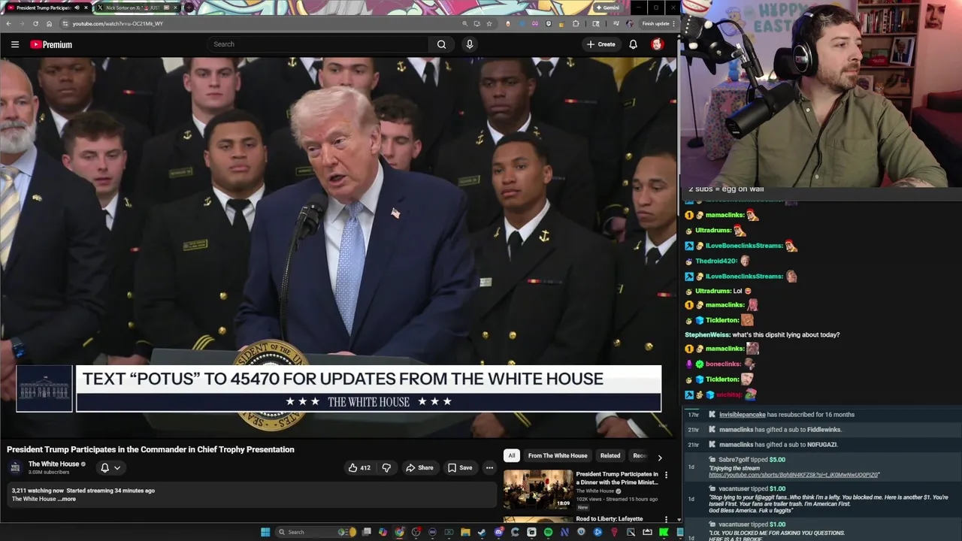Screen dimensions: 962x541
Task: Select the All filter chip
Action: (512, 455)
